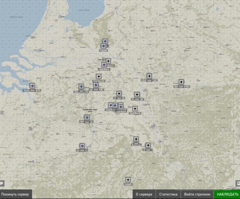Select the Dortmund B-163 cross airfield icon
Screen dimensions: 240x199
(x=181, y=82)
